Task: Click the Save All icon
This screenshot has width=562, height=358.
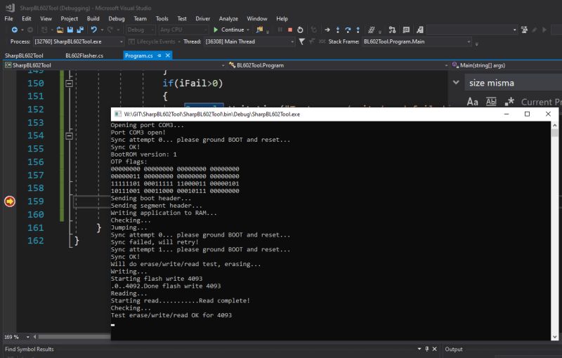Action: coord(80,29)
